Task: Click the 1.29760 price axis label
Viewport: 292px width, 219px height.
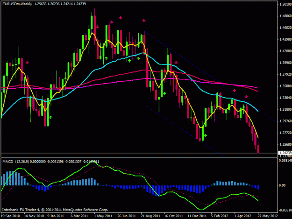Action: pos(285,121)
